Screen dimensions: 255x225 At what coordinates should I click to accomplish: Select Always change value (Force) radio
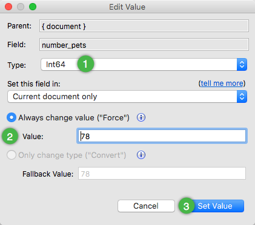(x=12, y=117)
